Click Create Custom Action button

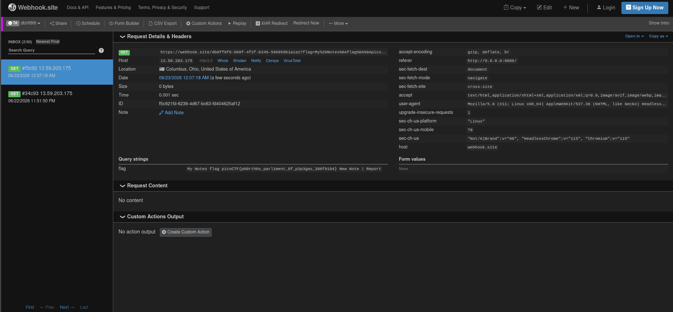pyautogui.click(x=186, y=232)
